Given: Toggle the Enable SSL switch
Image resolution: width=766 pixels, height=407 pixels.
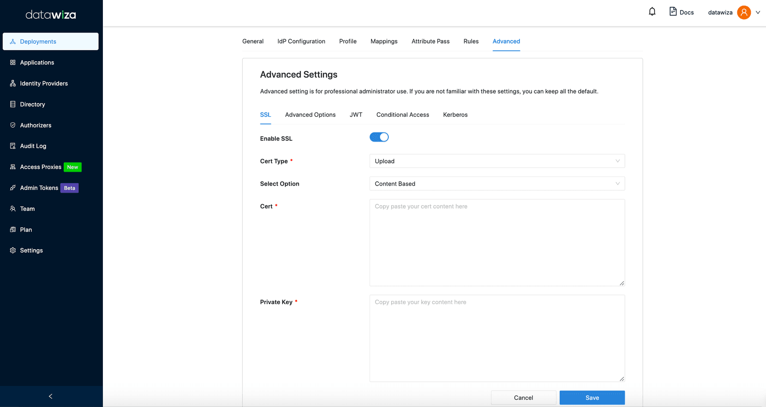Looking at the screenshot, I should tap(379, 137).
